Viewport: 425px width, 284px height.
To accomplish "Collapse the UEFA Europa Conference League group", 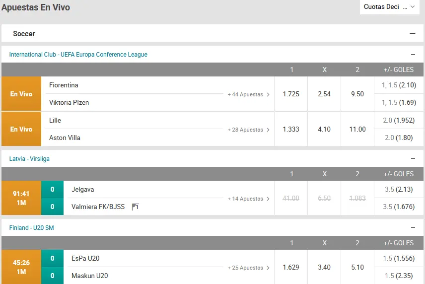I will [413, 55].
